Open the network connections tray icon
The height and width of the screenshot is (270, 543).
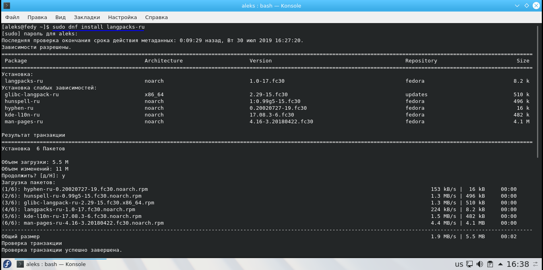(470, 264)
